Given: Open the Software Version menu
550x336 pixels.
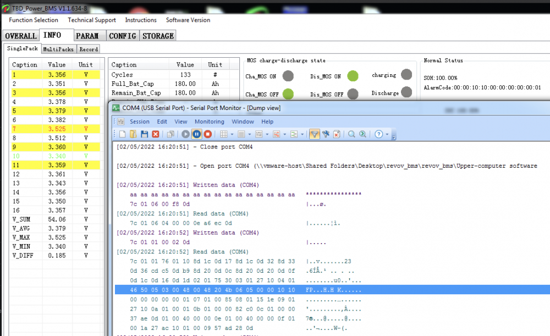Looking at the screenshot, I should 188,20.
